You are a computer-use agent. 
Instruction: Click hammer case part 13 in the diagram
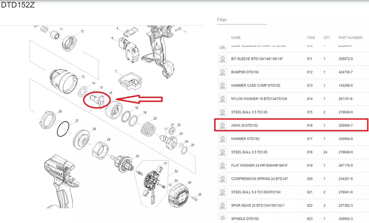click(x=63, y=79)
